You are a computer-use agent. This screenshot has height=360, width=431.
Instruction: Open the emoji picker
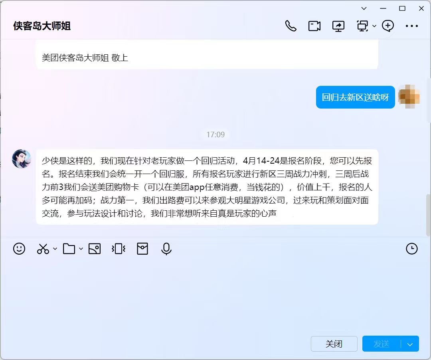click(19, 249)
